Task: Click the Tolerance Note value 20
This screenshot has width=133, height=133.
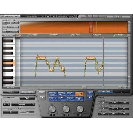Action: [10, 112]
